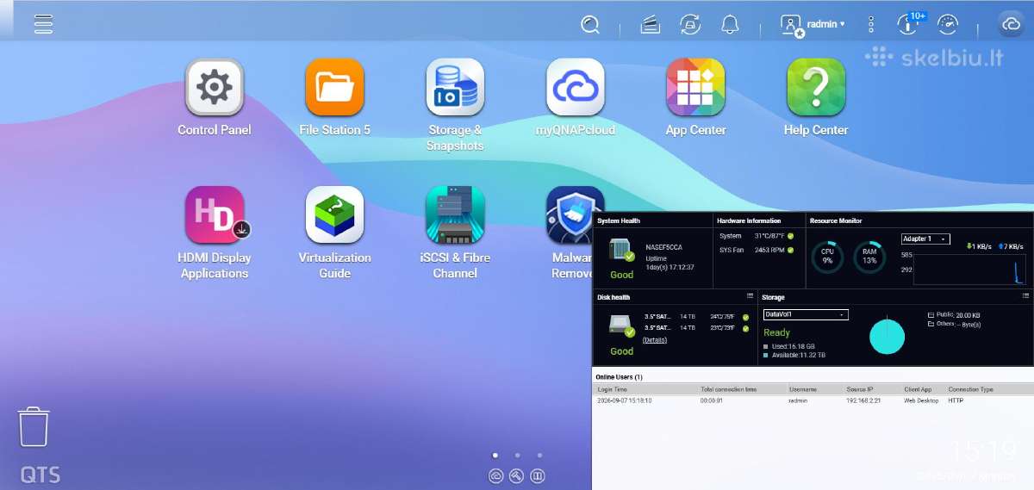This screenshot has height=490, width=1034.
Task: Expand the radmin user menu
Action: [x=813, y=25]
